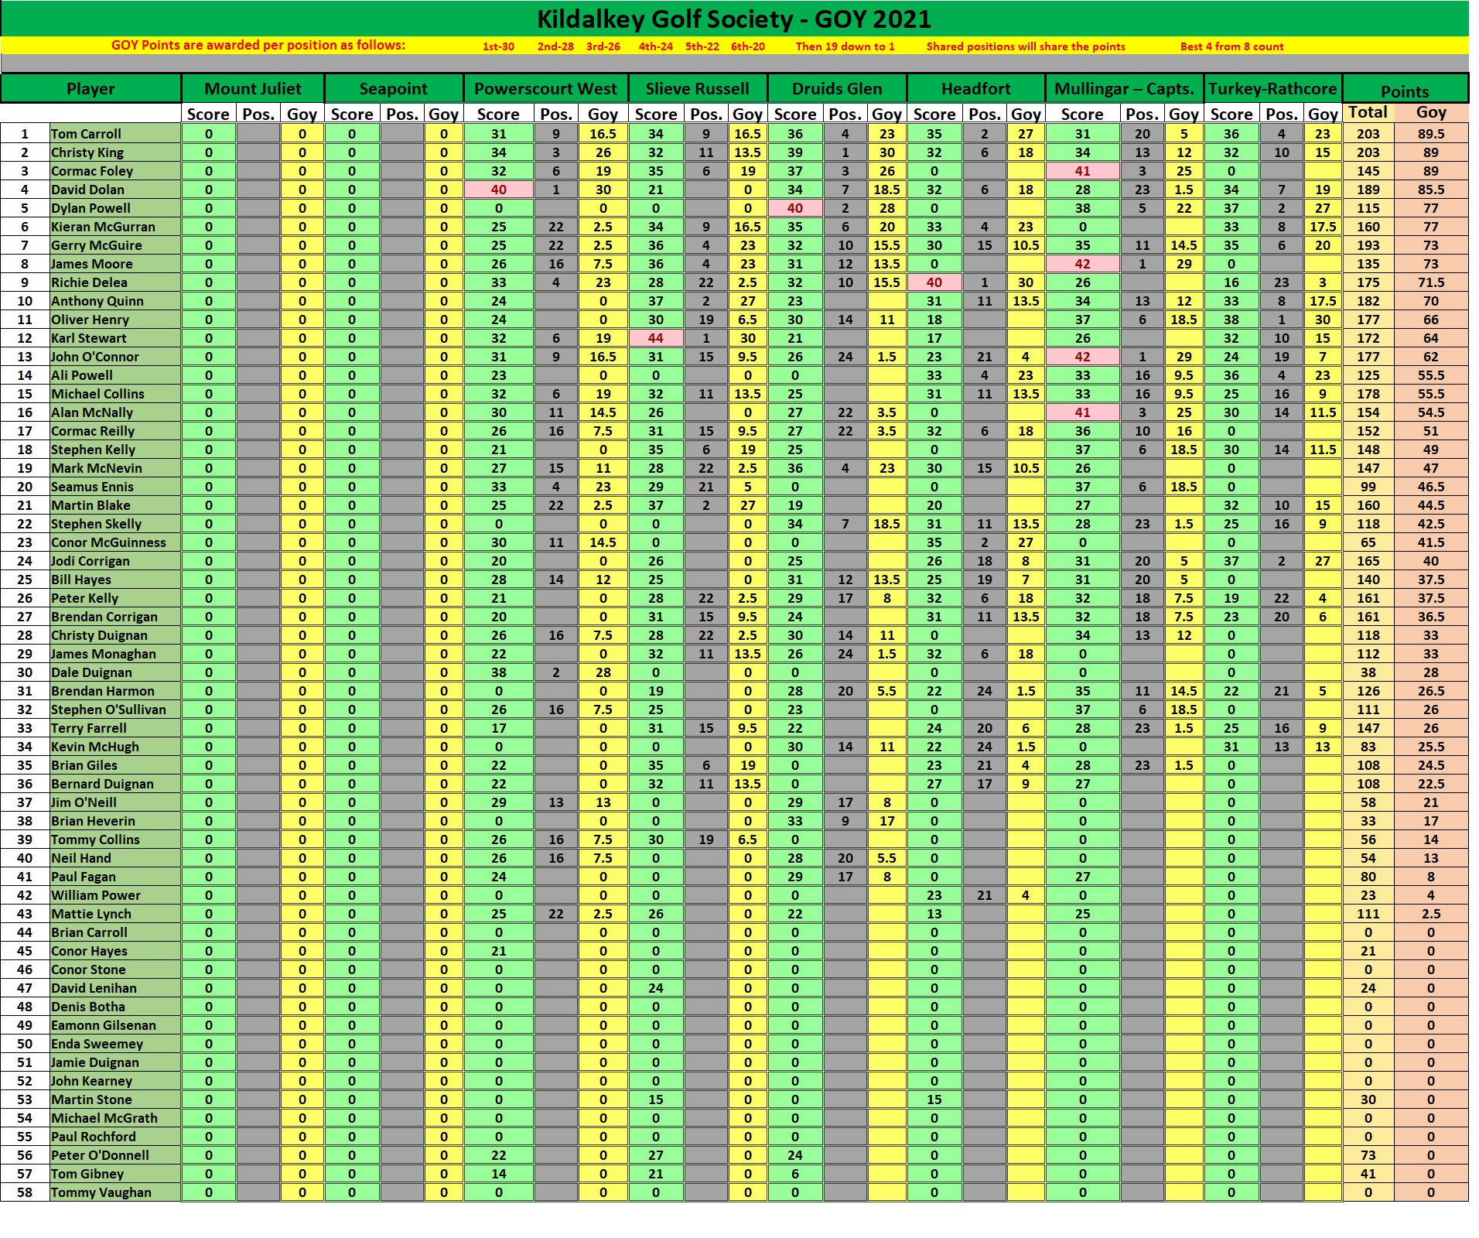Click the player name Conor McGuinness

tap(108, 542)
